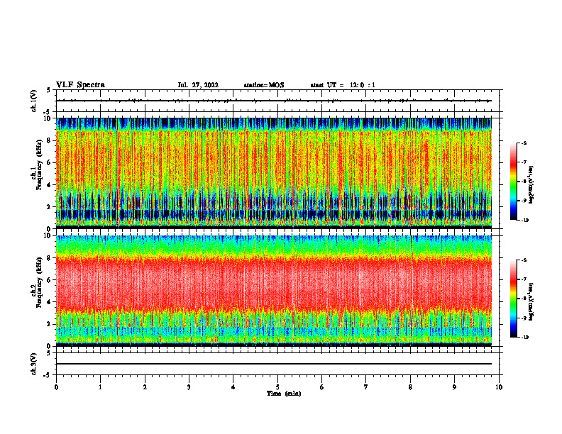Click the ch.2 frequency tick label '2'

(x=50, y=324)
